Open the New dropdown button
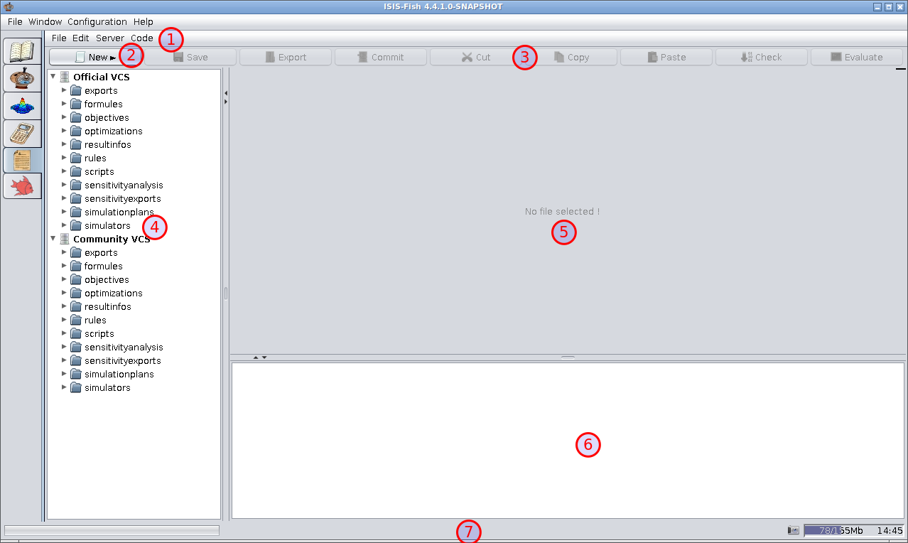Screen dimensions: 908x543 95,57
